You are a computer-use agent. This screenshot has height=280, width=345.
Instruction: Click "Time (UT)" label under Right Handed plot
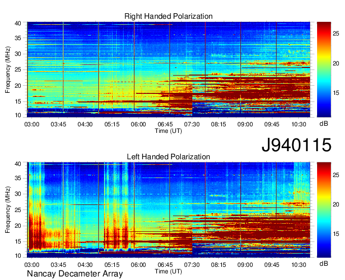pos(168,131)
